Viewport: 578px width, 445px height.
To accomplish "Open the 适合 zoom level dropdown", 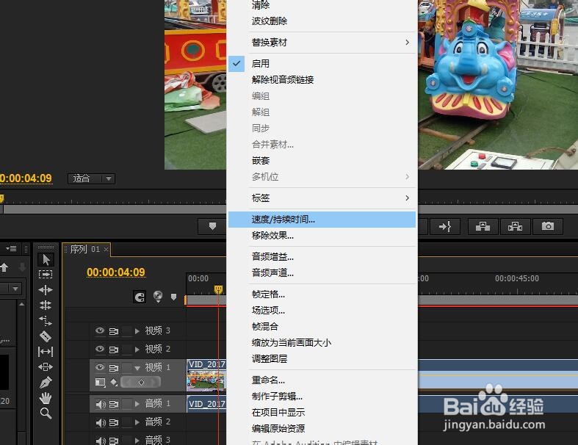I will [91, 179].
